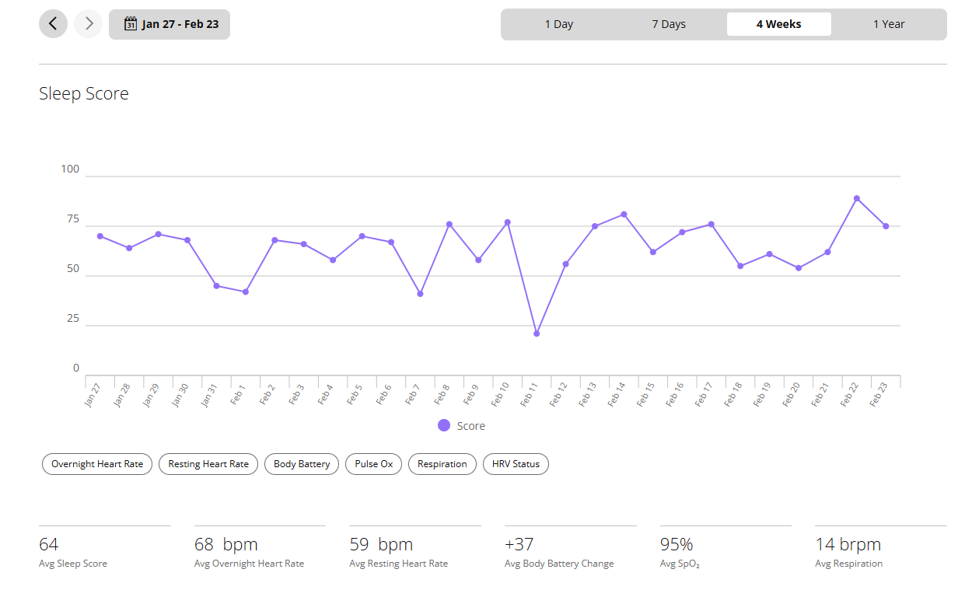The height and width of the screenshot is (597, 979).
Task: Switch to the 1 Year view
Action: click(889, 24)
